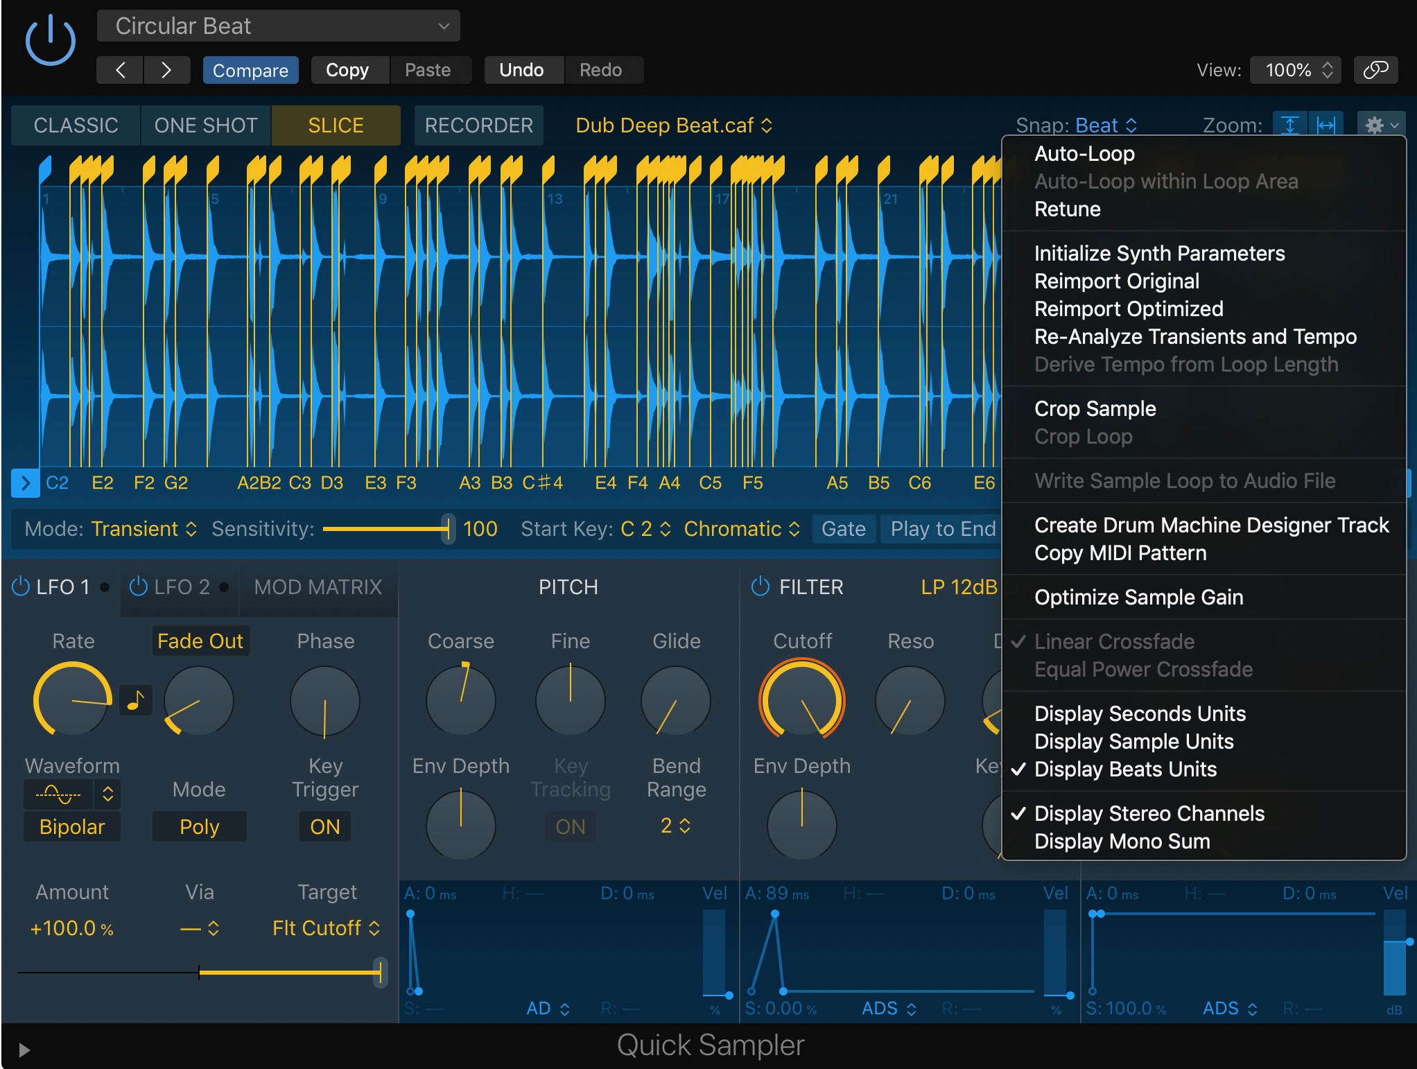
Task: Switch to the CLASSIC tab
Action: pyautogui.click(x=75, y=125)
